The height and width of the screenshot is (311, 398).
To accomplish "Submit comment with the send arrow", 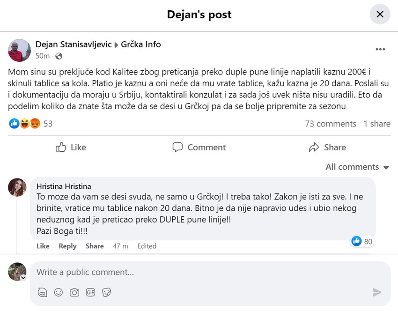I will [x=377, y=292].
